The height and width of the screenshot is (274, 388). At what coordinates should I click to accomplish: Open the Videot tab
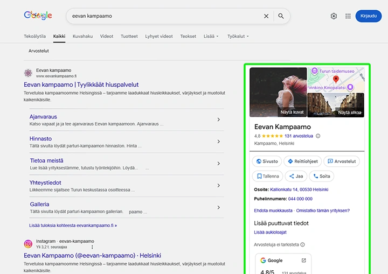[x=107, y=37]
